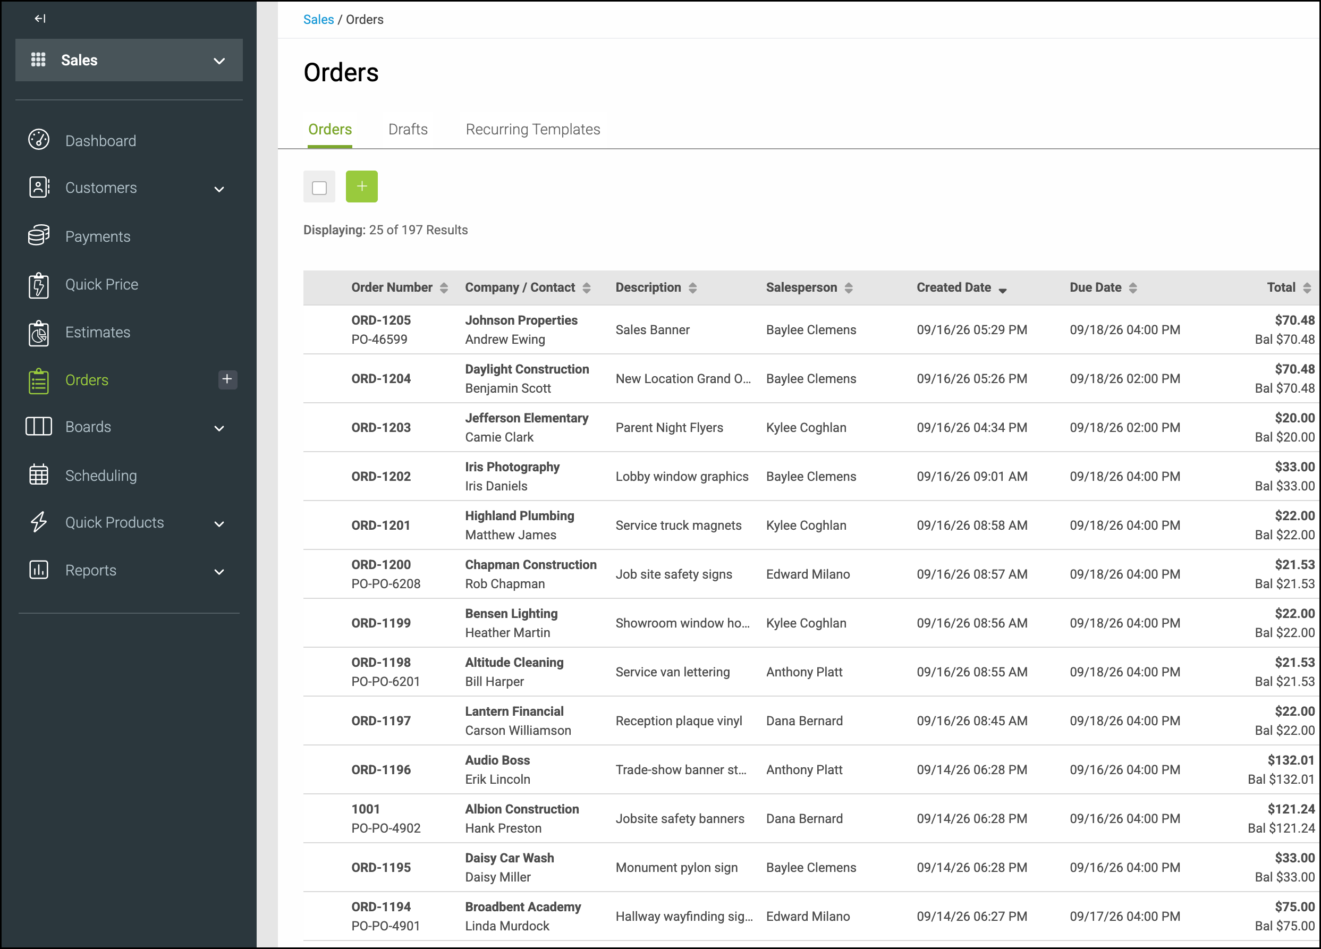1321x949 pixels.
Task: Open the Dashboard gauge icon
Action: pos(39,140)
